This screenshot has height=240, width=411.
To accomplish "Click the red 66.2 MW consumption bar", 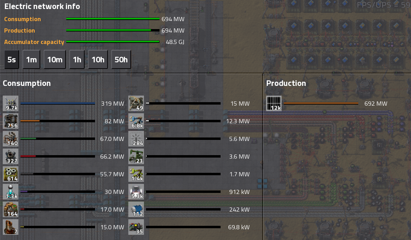I will click(x=58, y=156).
